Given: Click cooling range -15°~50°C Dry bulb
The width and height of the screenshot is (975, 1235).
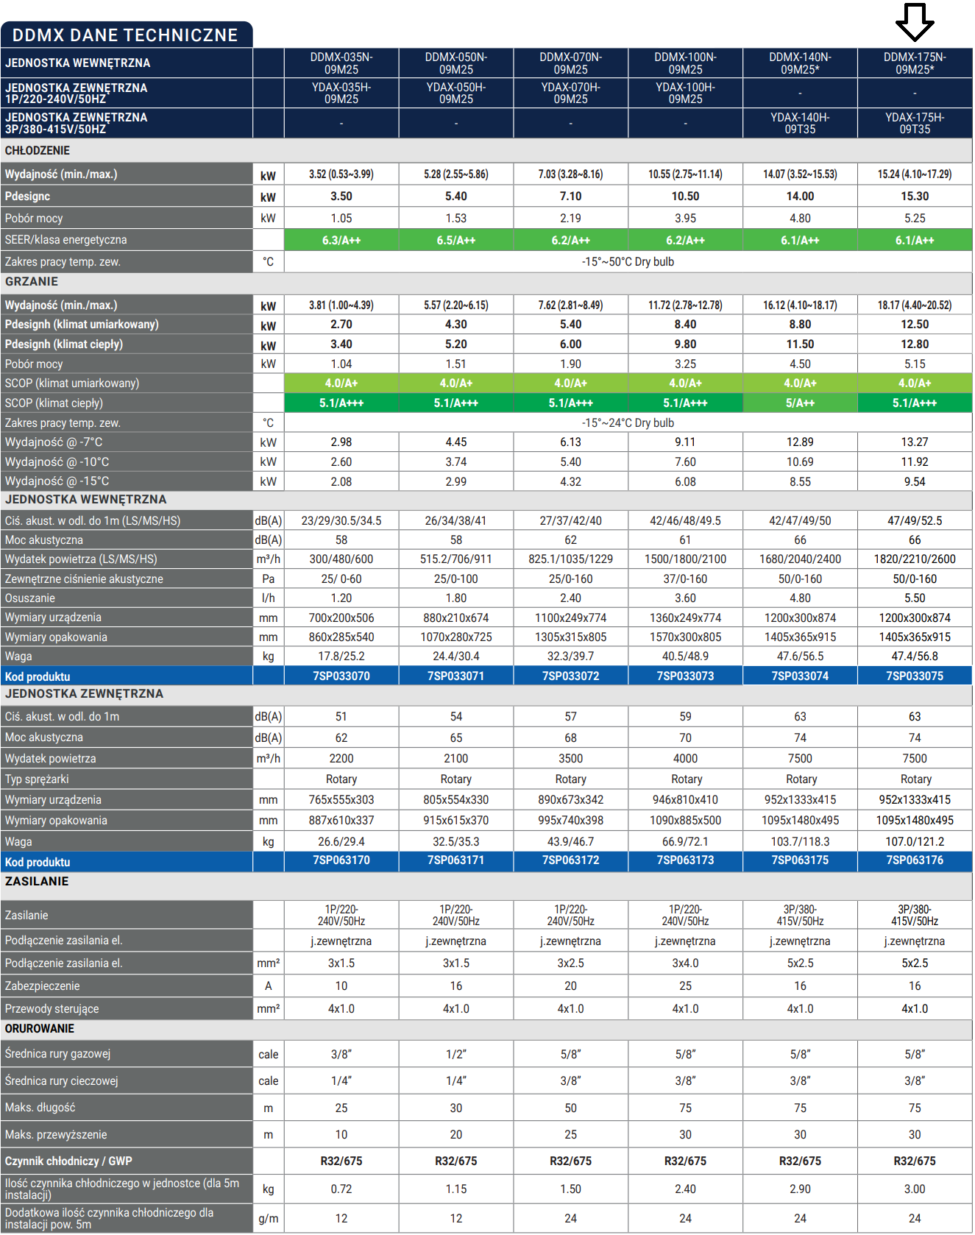Looking at the screenshot, I should click(628, 262).
